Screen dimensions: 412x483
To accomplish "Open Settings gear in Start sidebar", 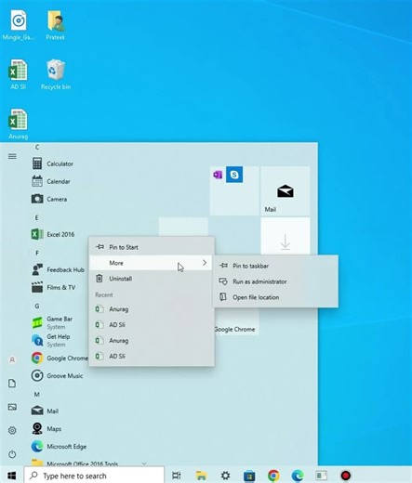I will (x=12, y=430).
